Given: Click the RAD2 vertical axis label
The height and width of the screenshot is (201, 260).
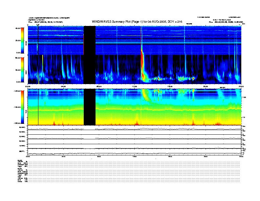Looking at the screenshot, I should 26,43.
